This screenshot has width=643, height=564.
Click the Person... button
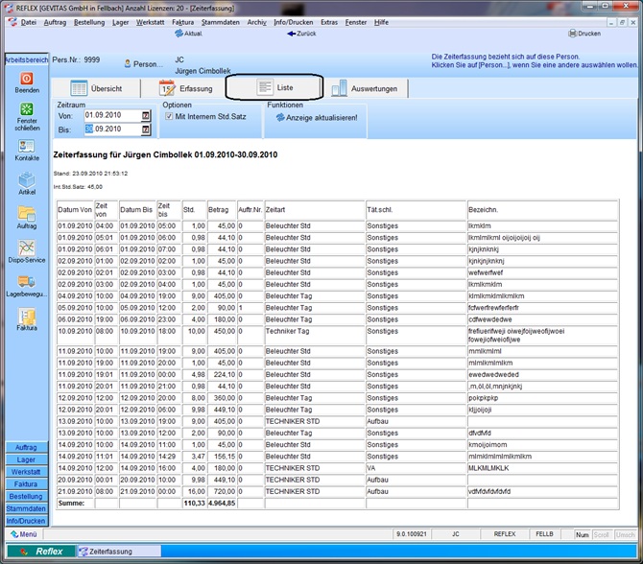coord(144,64)
